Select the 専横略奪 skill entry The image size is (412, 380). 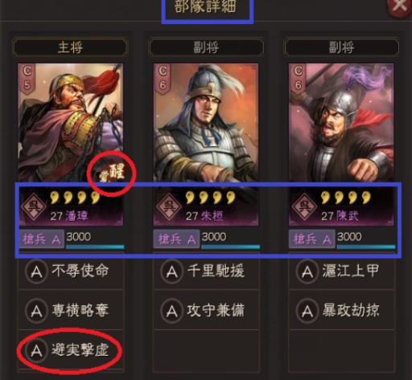(x=71, y=310)
